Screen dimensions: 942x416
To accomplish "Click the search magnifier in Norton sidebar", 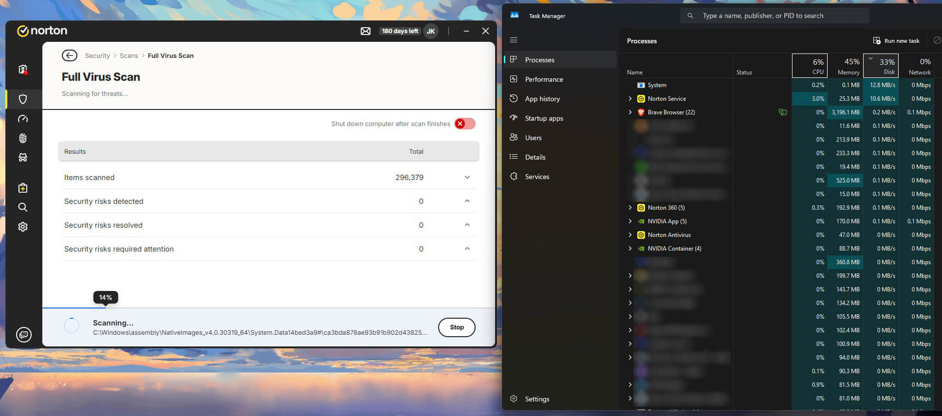I will 23,207.
